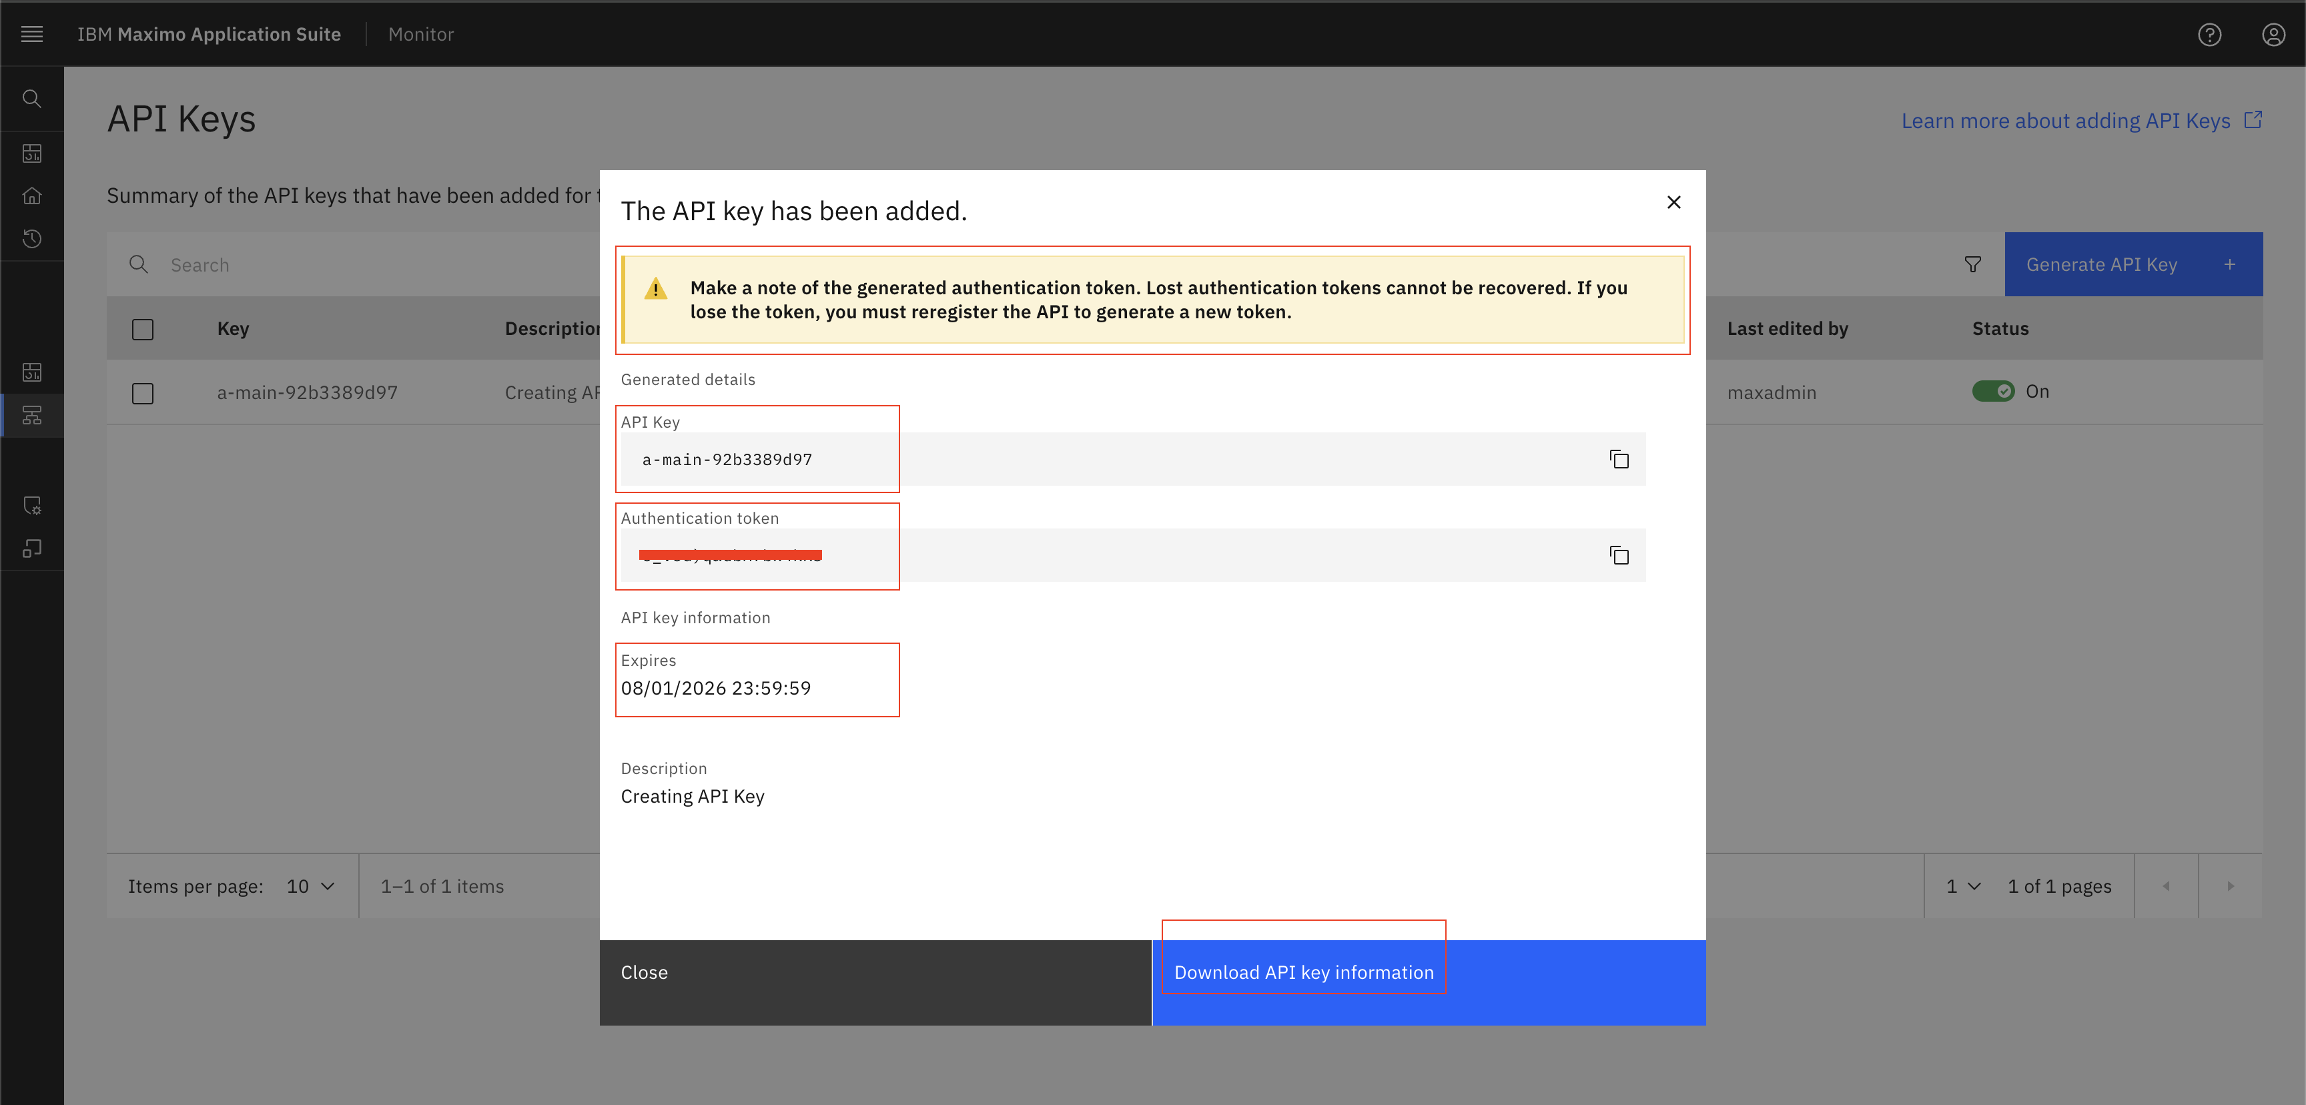2306x1105 pixels.
Task: Click the expiry date 08/01/2026 23:59:59
Action: [x=716, y=688]
